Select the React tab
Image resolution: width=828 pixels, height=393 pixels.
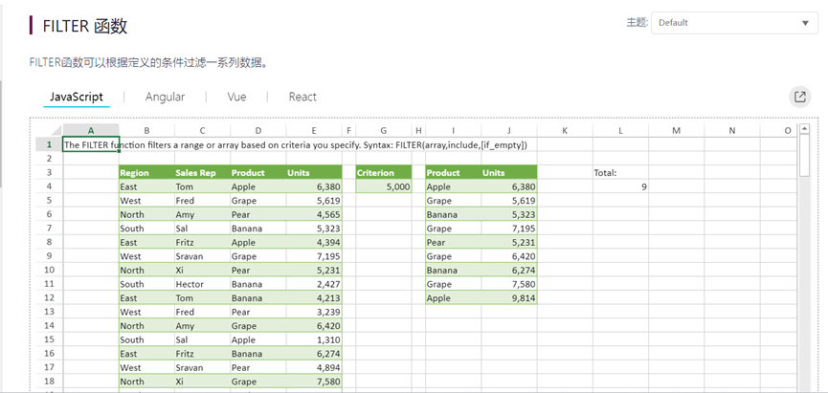[302, 98]
